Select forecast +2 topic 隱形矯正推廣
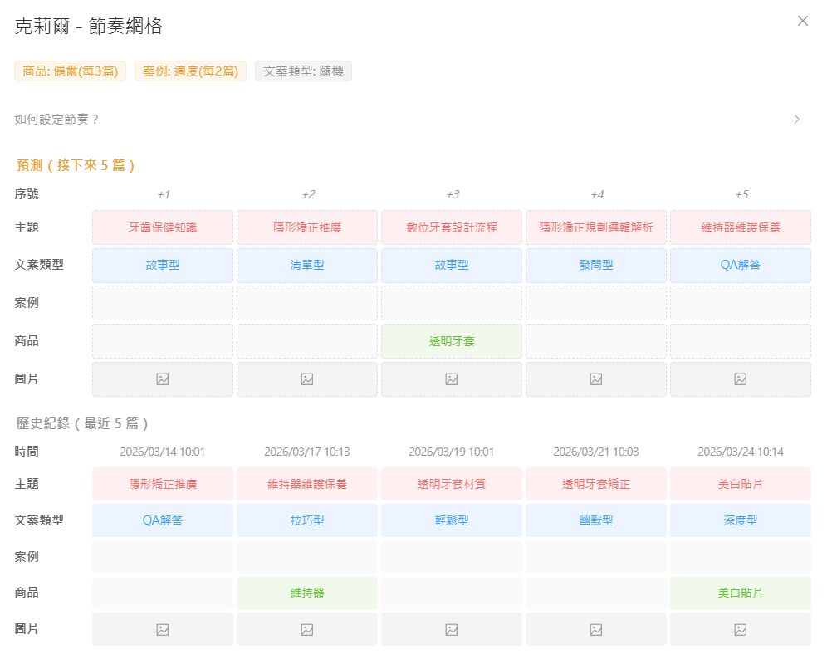The height and width of the screenshot is (664, 827). (307, 227)
